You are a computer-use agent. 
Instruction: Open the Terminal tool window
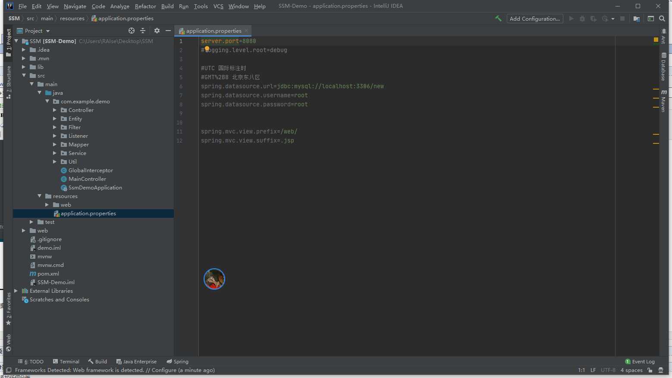[x=66, y=362]
